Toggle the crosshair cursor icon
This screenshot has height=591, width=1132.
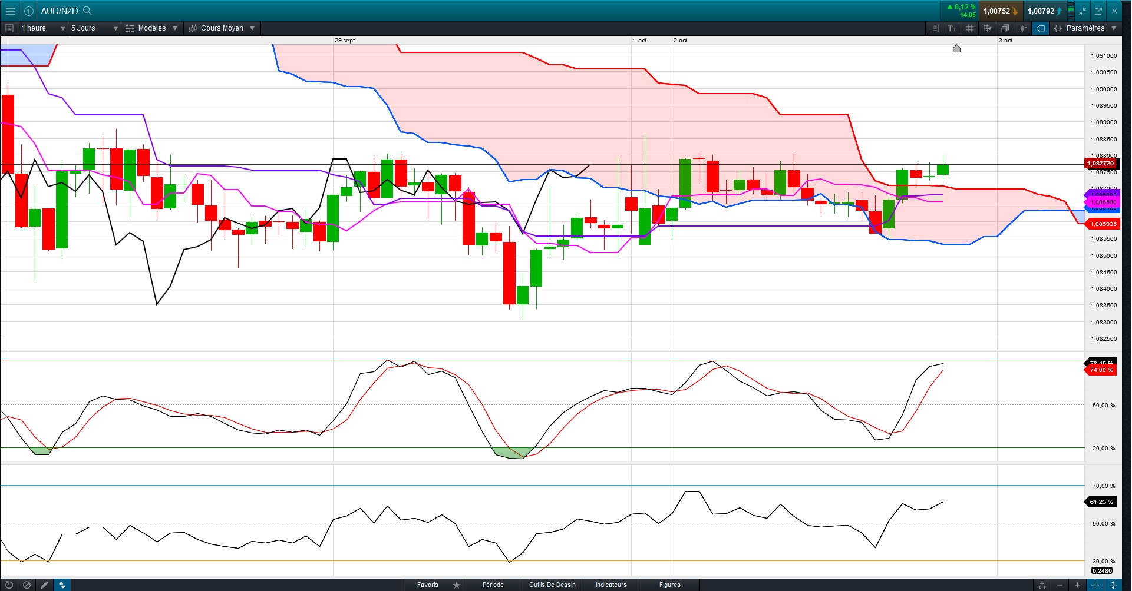coord(1023,28)
